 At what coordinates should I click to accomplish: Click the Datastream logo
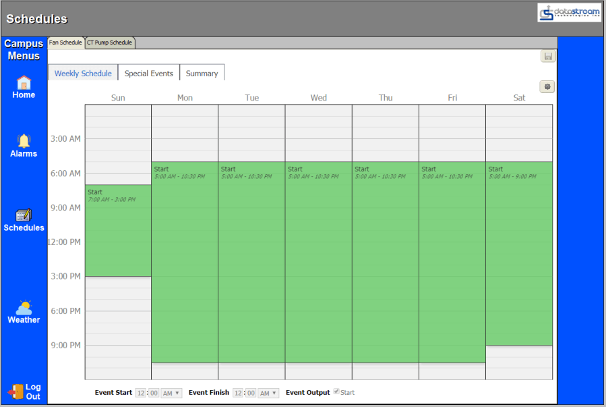569,13
